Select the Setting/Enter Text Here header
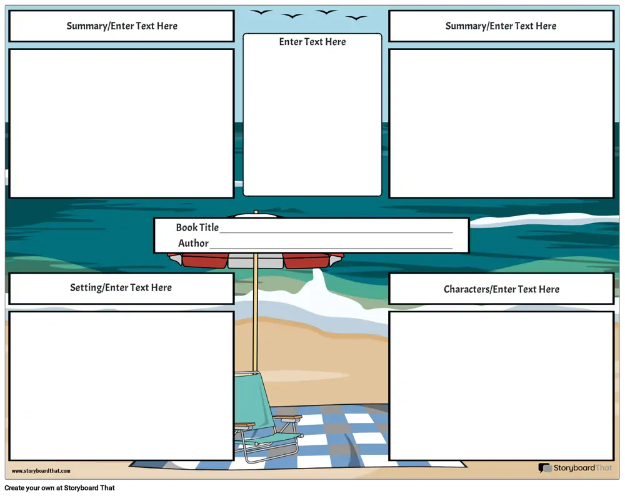 [x=121, y=288]
